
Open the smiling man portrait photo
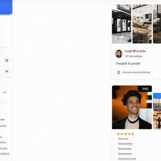132,107
